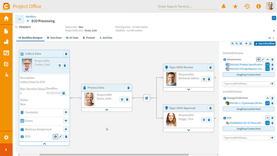
Task: Toggle favorite star for ECO Processing
Action: [x=28, y=21]
